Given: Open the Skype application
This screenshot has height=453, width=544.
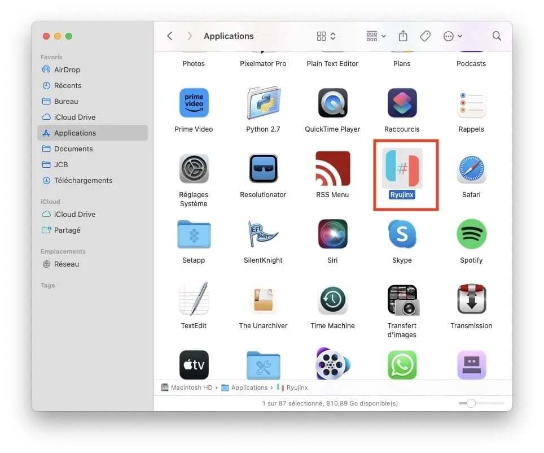Looking at the screenshot, I should tap(402, 234).
